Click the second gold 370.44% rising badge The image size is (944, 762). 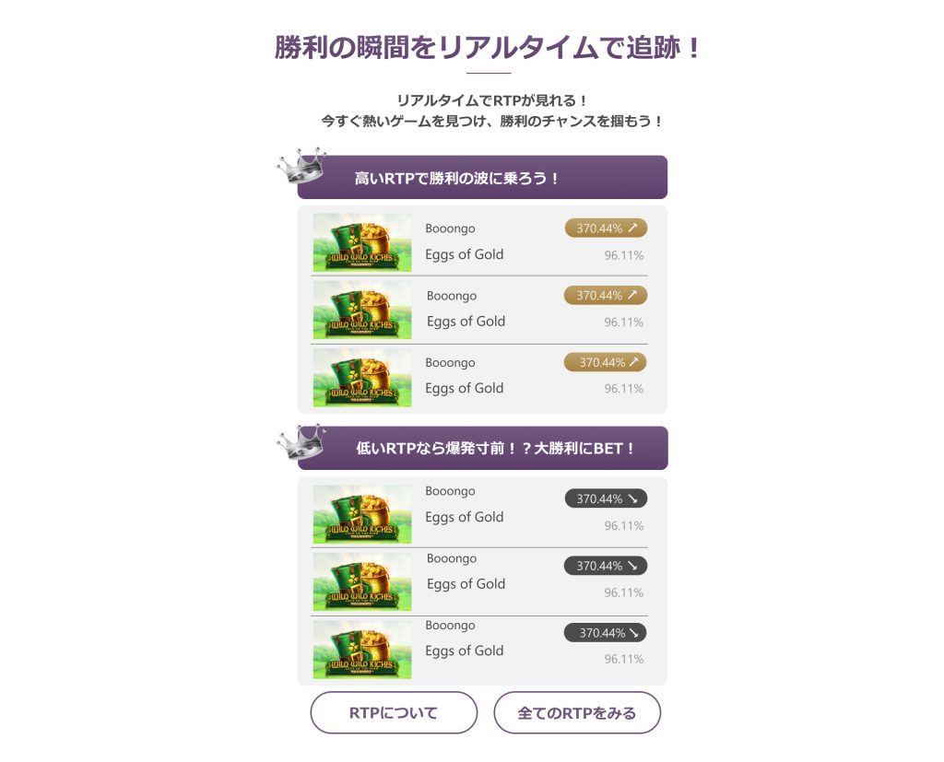click(x=605, y=296)
